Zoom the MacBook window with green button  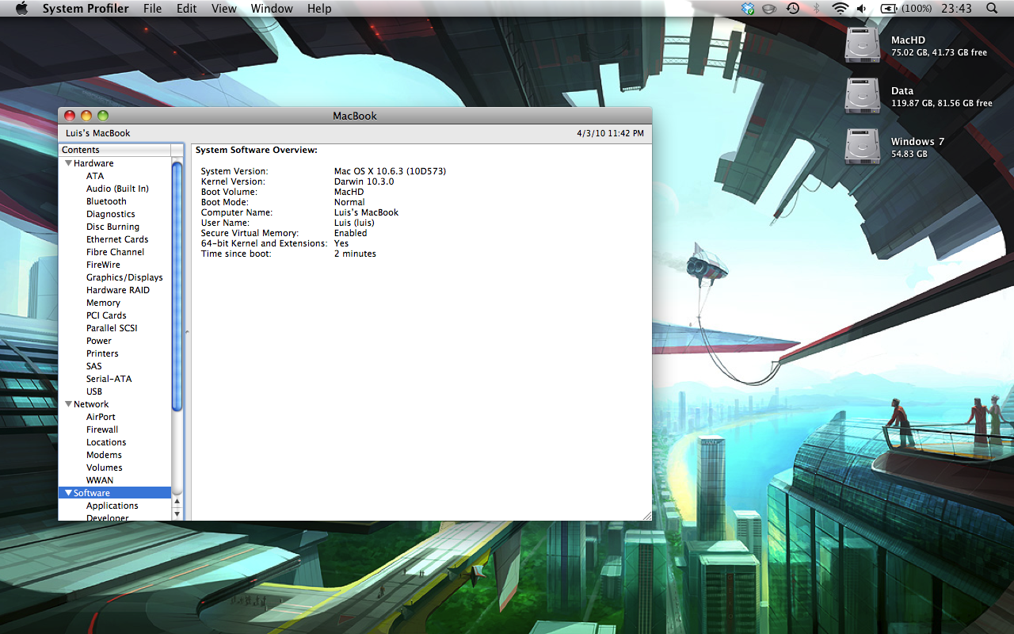[x=103, y=116]
